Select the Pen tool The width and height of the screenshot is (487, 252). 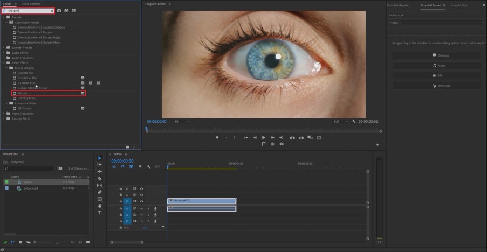[100, 192]
